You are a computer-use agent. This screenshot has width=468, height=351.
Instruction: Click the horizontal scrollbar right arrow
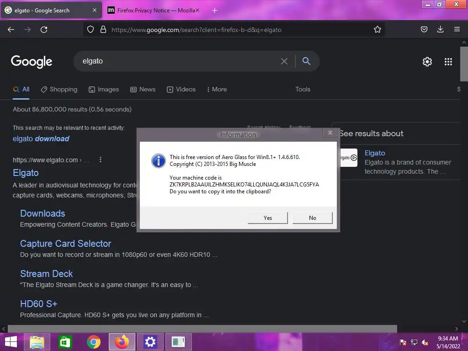457,329
